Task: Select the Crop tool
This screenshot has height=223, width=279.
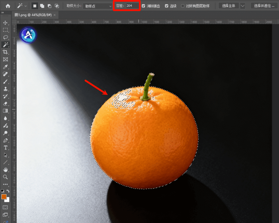Action: coord(5,52)
